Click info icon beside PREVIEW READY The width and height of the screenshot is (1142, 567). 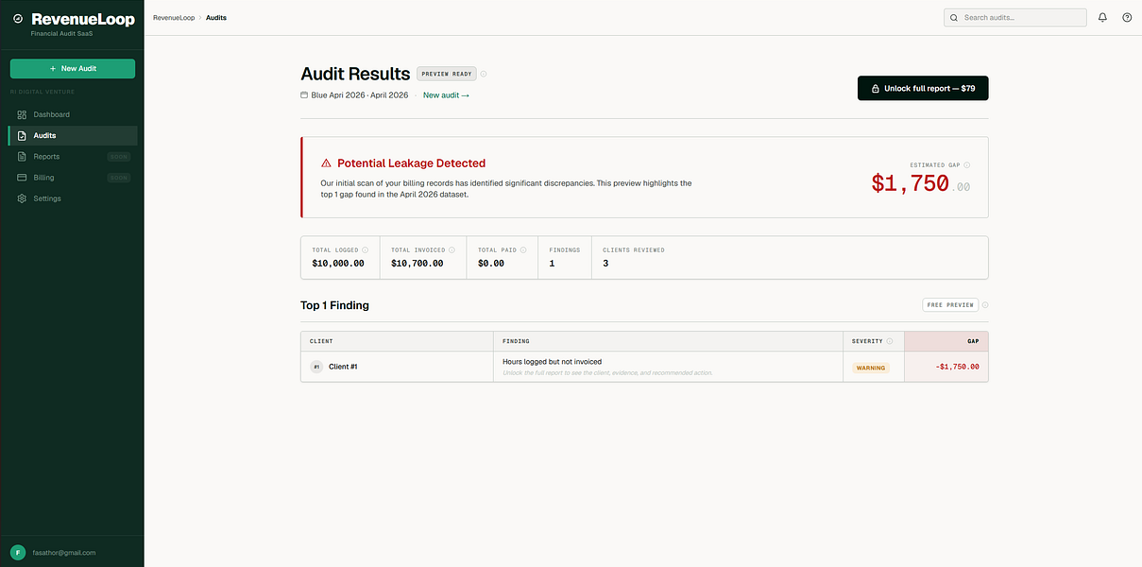click(x=484, y=74)
